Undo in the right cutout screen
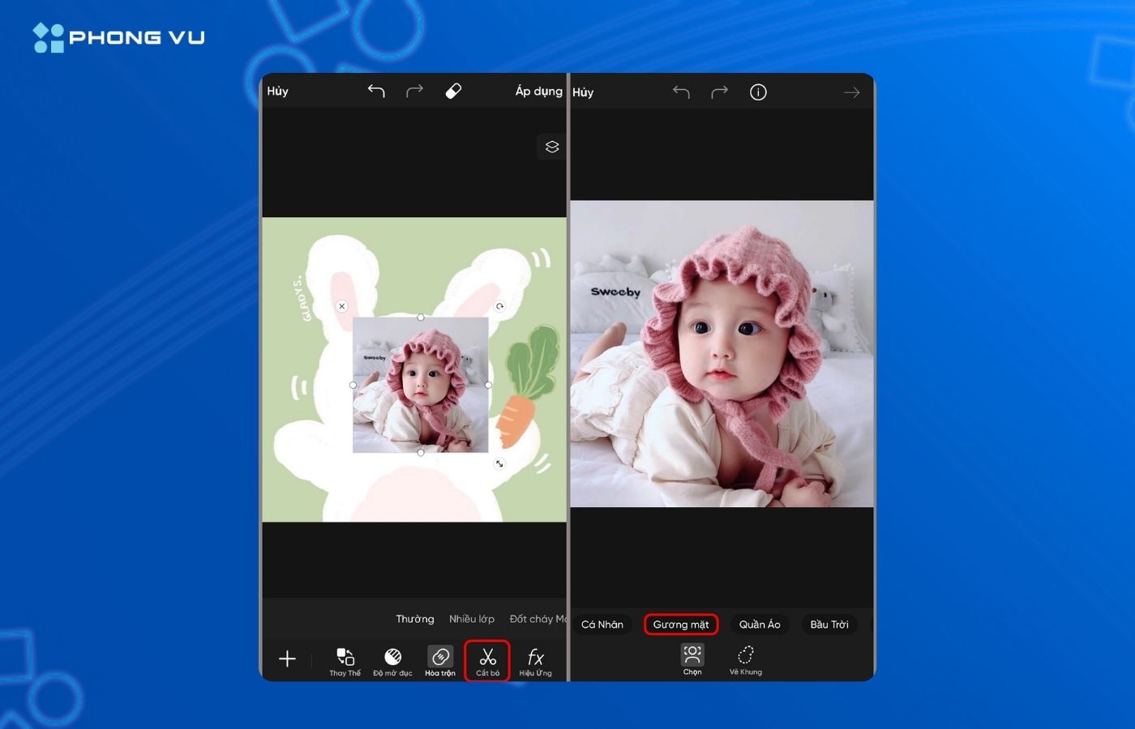Image resolution: width=1135 pixels, height=729 pixels. pos(681,92)
